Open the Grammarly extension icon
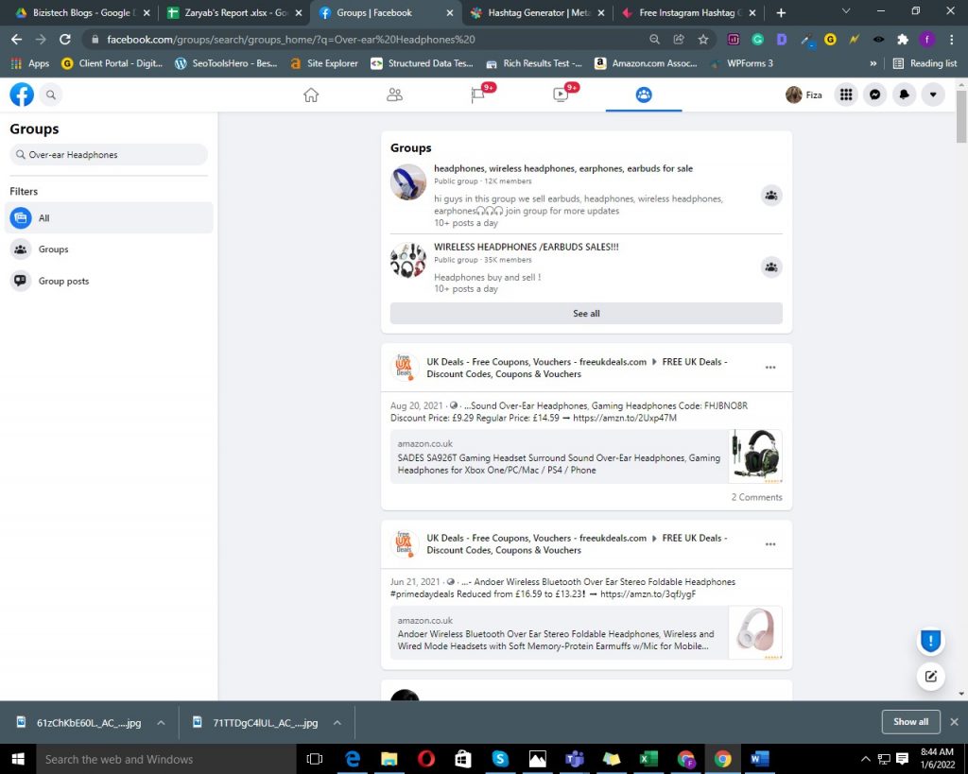968x774 pixels. tap(757, 40)
